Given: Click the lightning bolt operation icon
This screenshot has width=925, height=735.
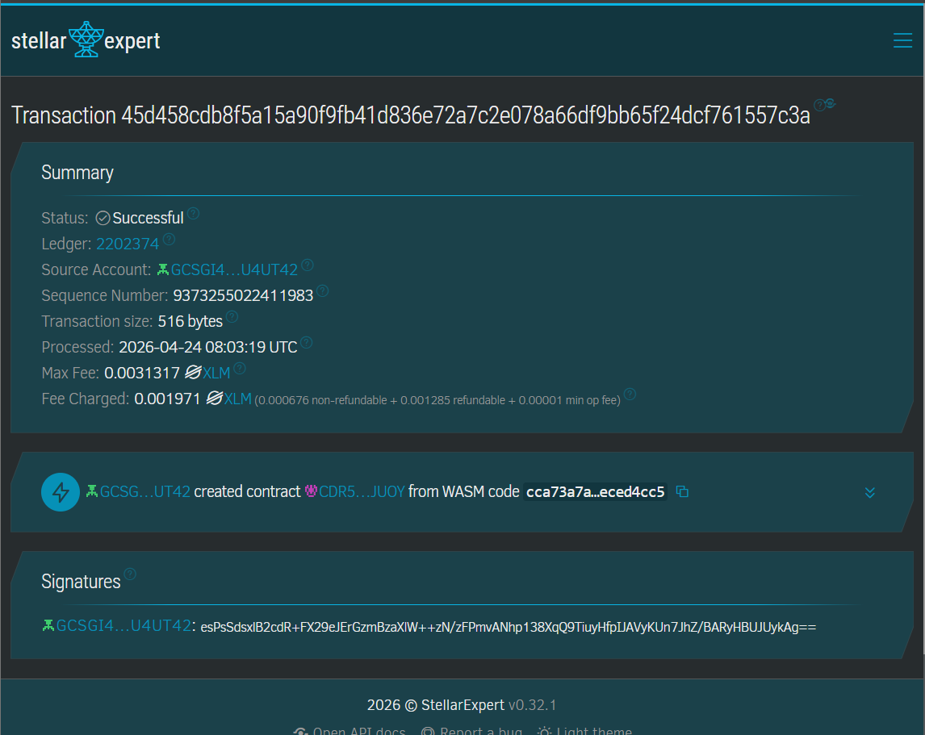Looking at the screenshot, I should (x=61, y=491).
